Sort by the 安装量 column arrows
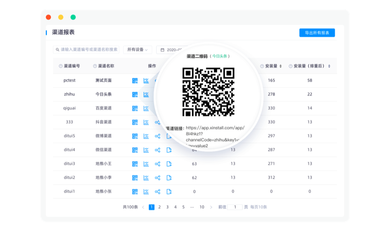 pyautogui.click(x=281, y=66)
